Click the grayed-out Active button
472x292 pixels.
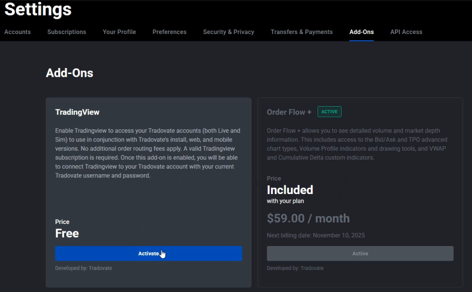pos(360,253)
